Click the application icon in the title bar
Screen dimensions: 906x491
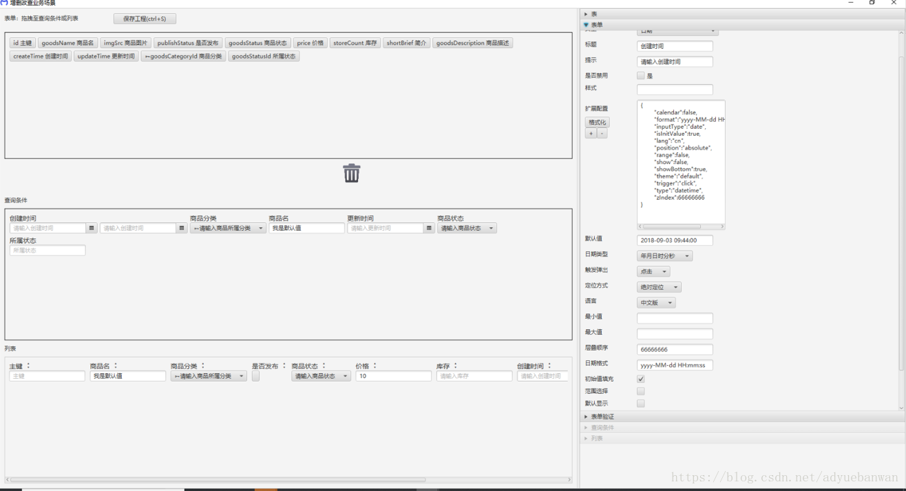pos(6,3)
